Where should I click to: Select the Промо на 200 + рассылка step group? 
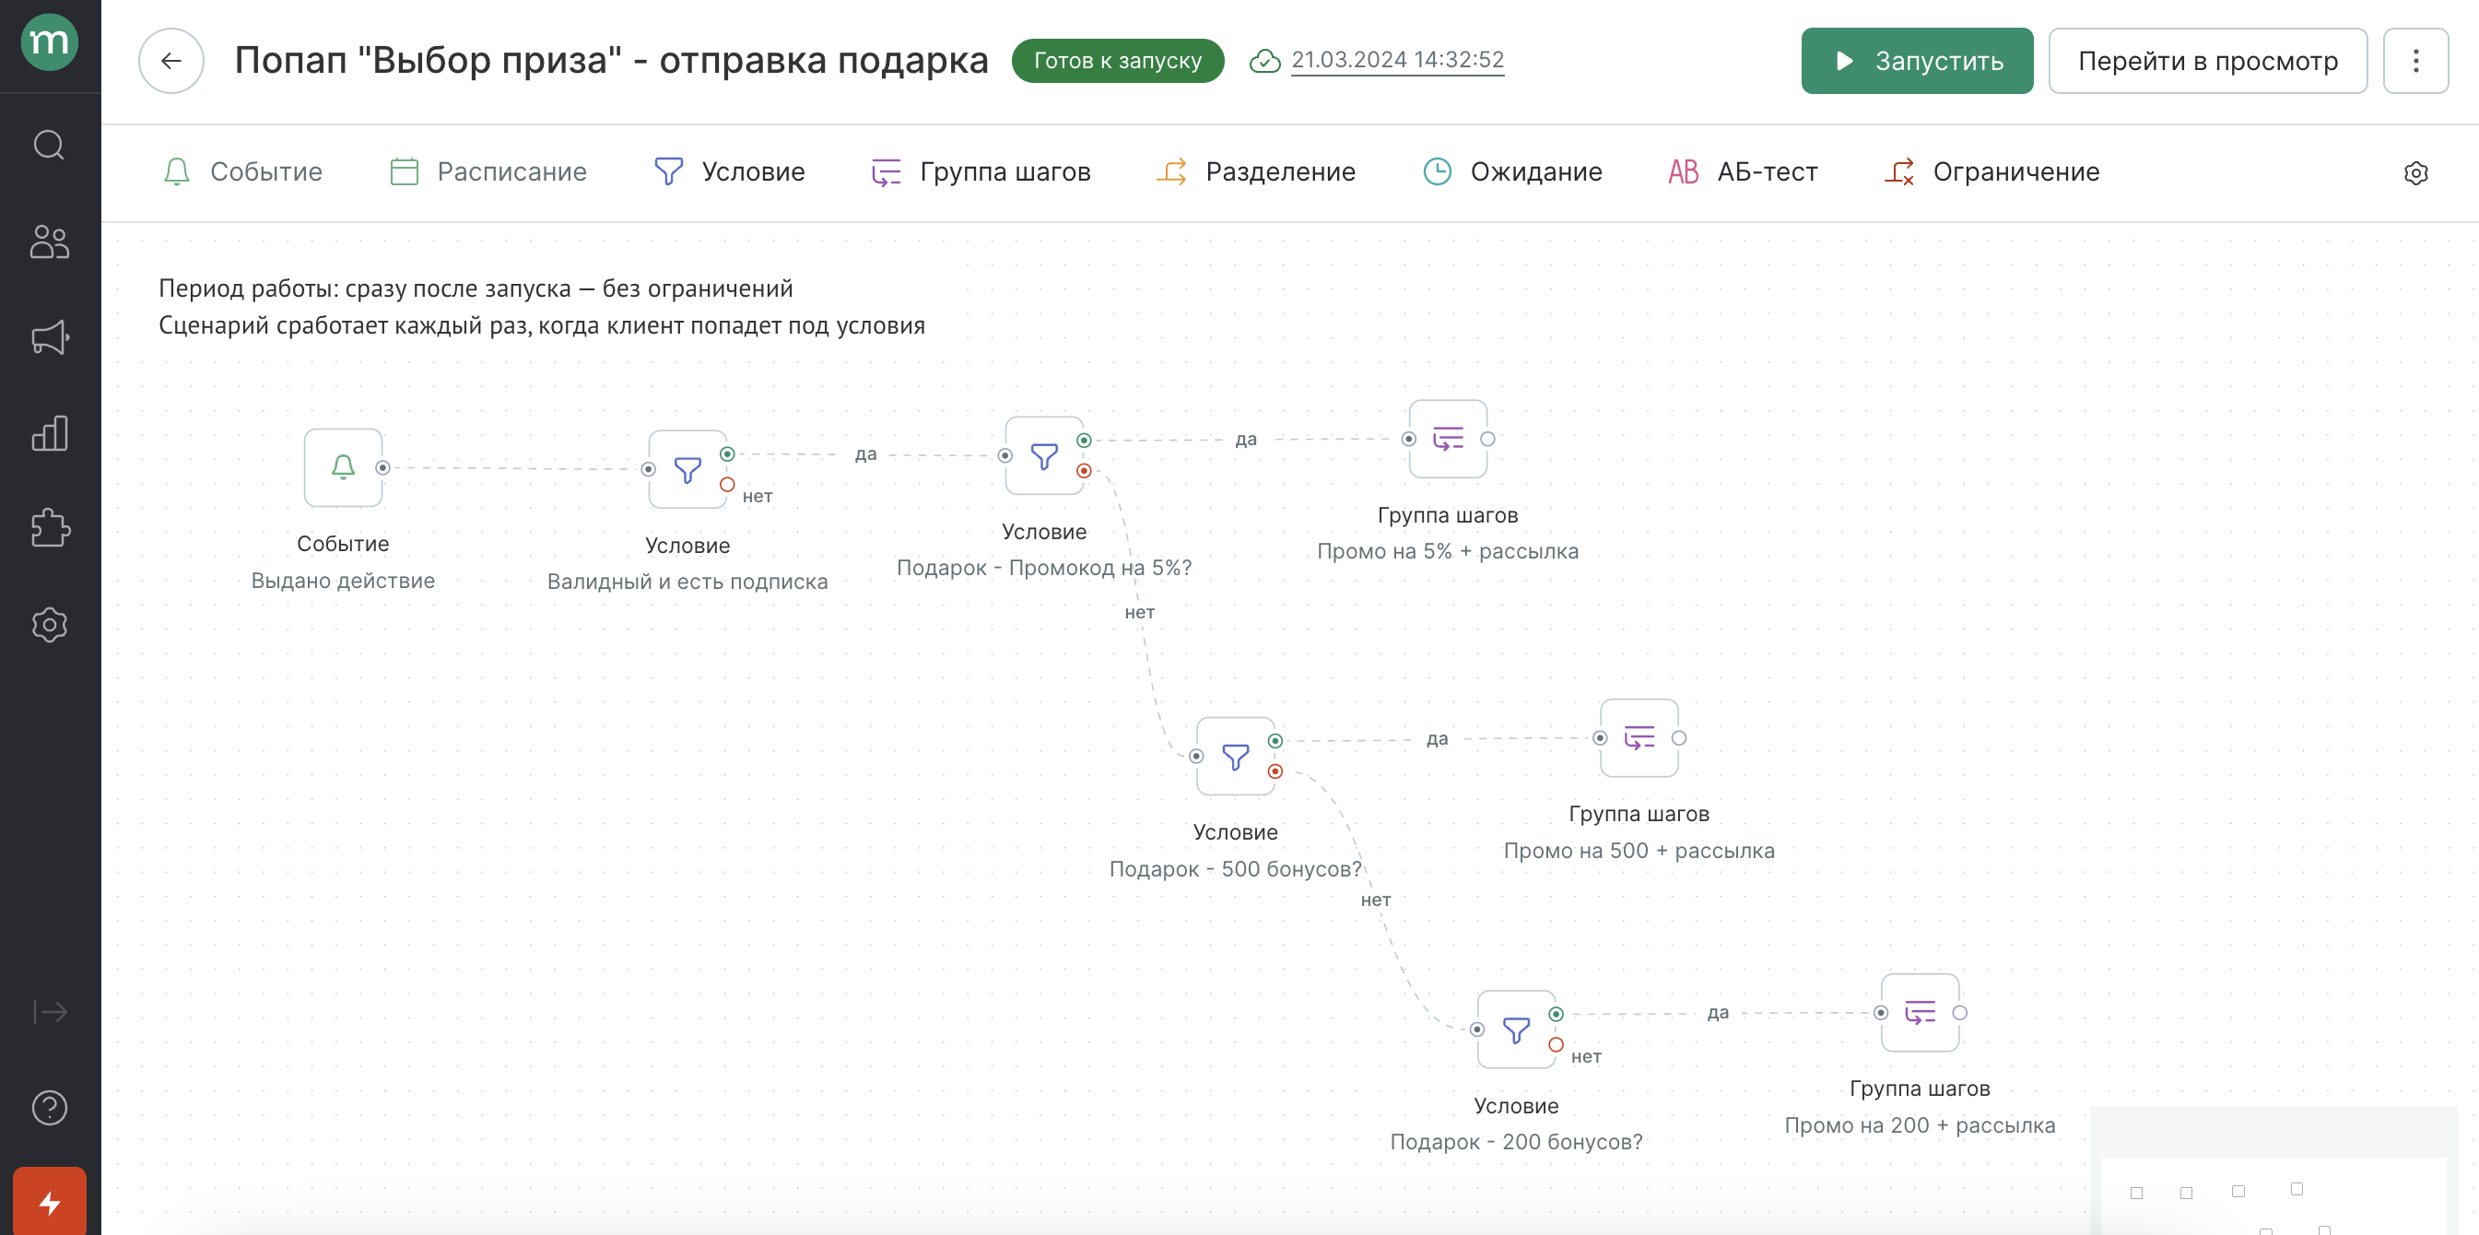coord(1920,1013)
